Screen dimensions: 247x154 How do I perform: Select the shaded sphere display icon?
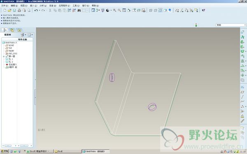pos(107,10)
